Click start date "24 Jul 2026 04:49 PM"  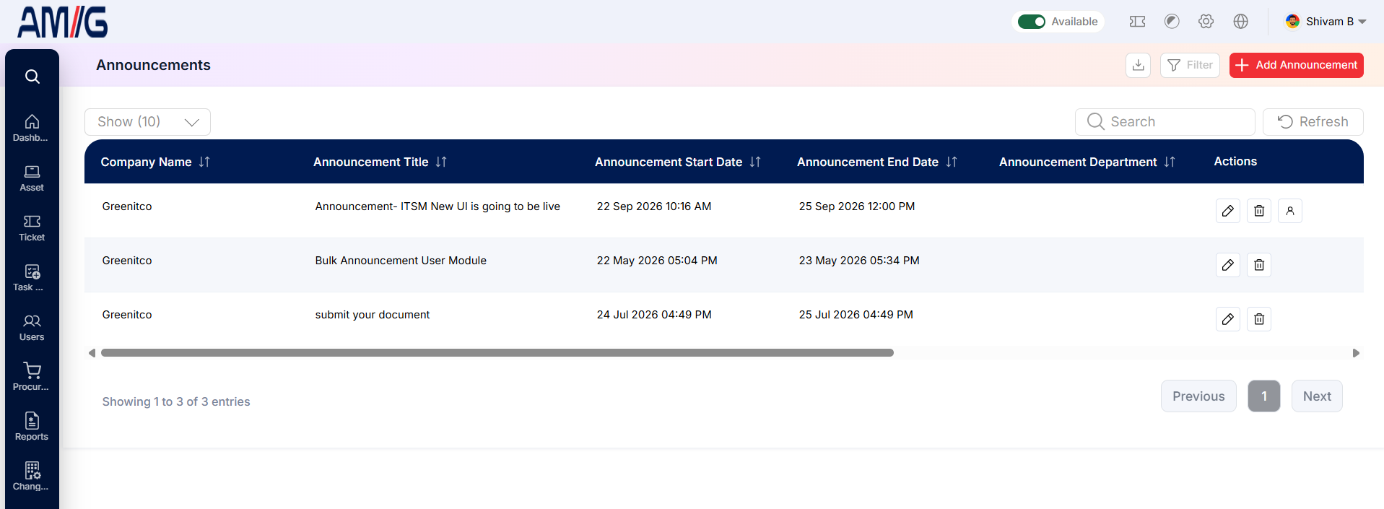(x=654, y=315)
